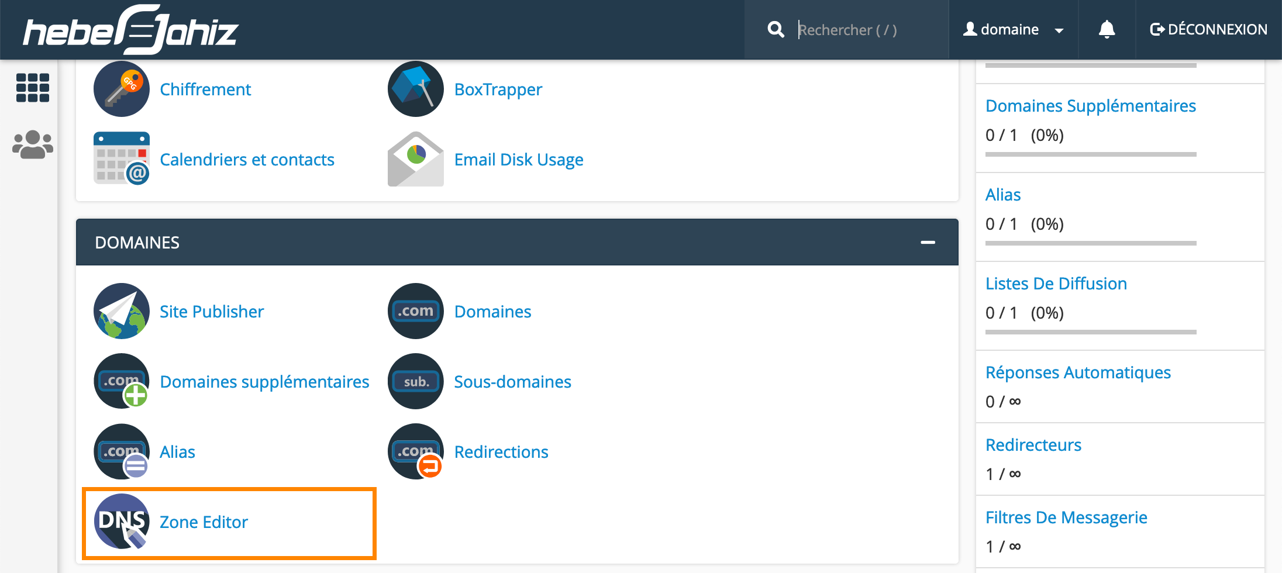Click the Chiffrement GPG key icon
Screen dimensions: 1282x573
tap(122, 89)
